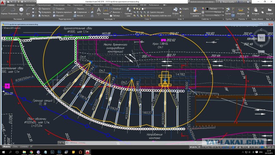Select the Отрезок (Line) tool
The image size is (275, 155).
click(x=4, y=11)
